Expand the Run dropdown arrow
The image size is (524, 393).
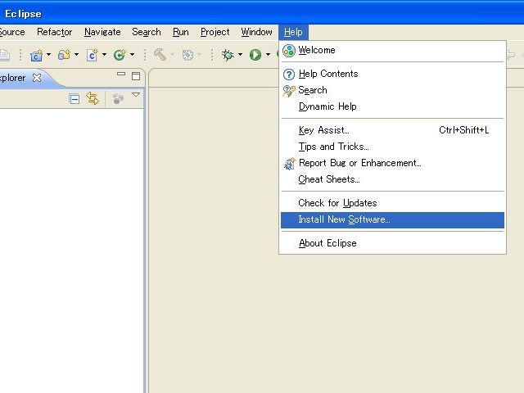(268, 55)
